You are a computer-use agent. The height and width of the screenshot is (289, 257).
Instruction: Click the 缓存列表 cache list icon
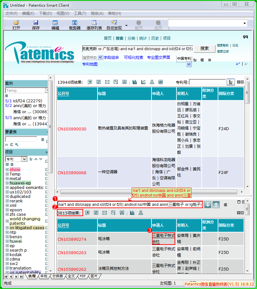(x=94, y=25)
